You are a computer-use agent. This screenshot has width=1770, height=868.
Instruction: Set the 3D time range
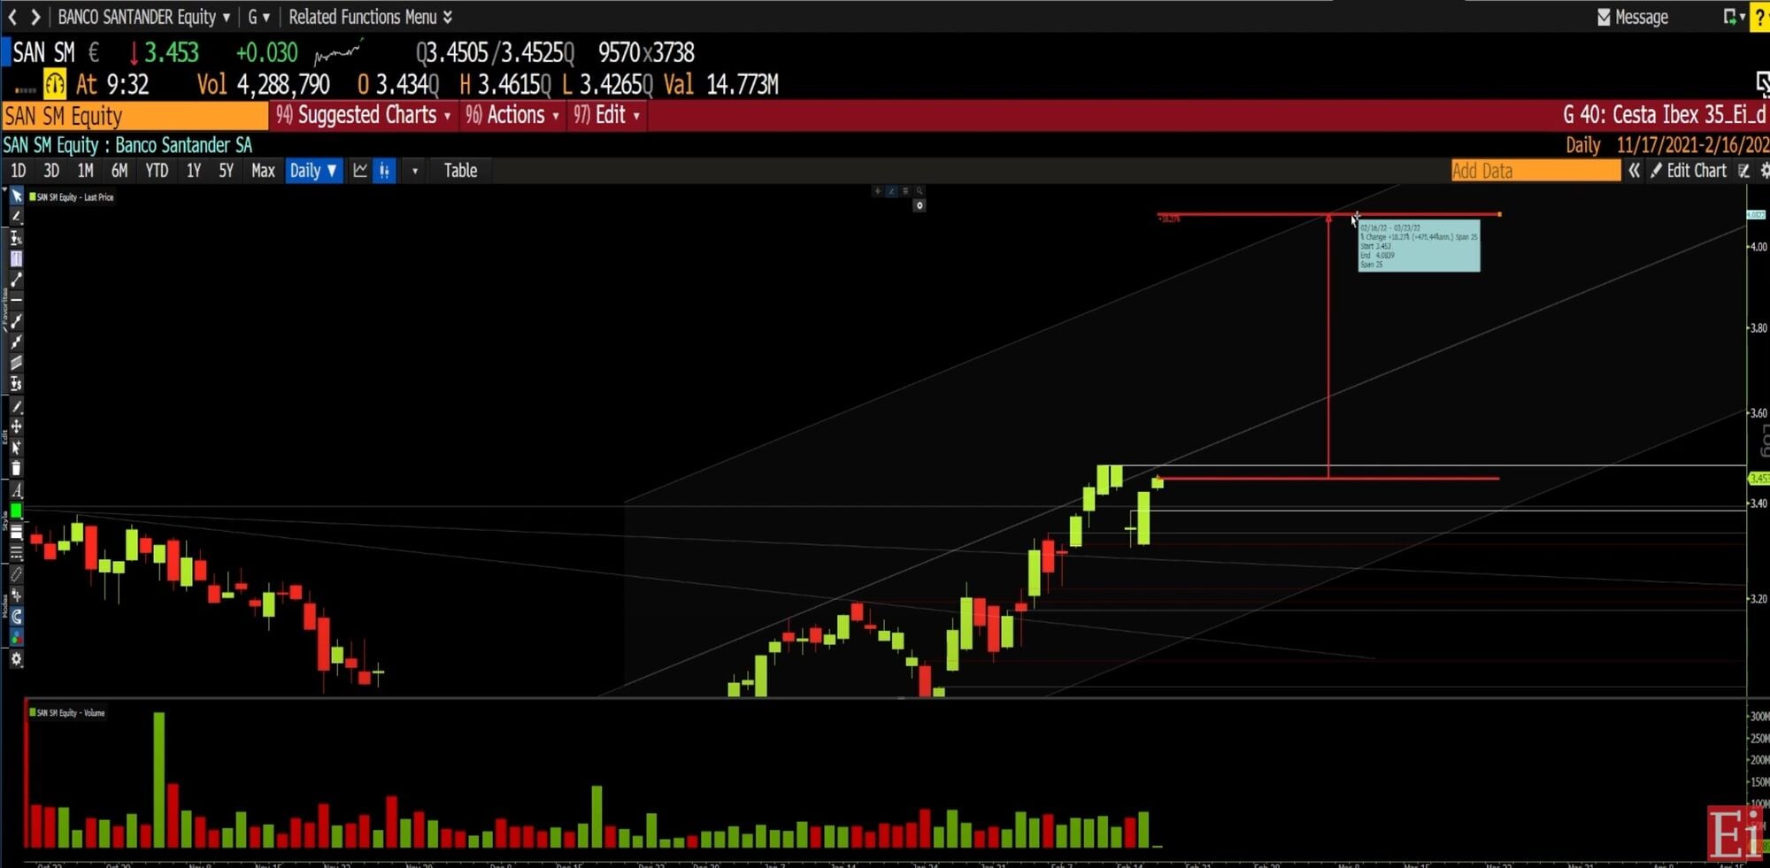tap(51, 171)
